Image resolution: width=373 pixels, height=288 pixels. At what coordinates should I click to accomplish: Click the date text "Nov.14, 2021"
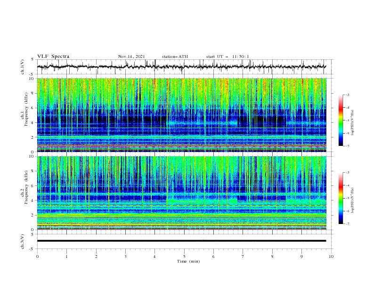pos(131,56)
